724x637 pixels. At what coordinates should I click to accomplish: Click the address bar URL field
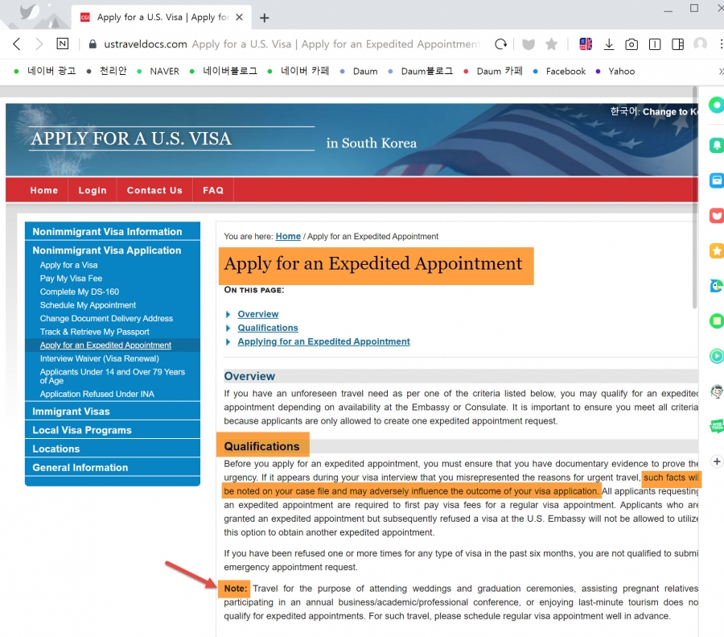[291, 44]
